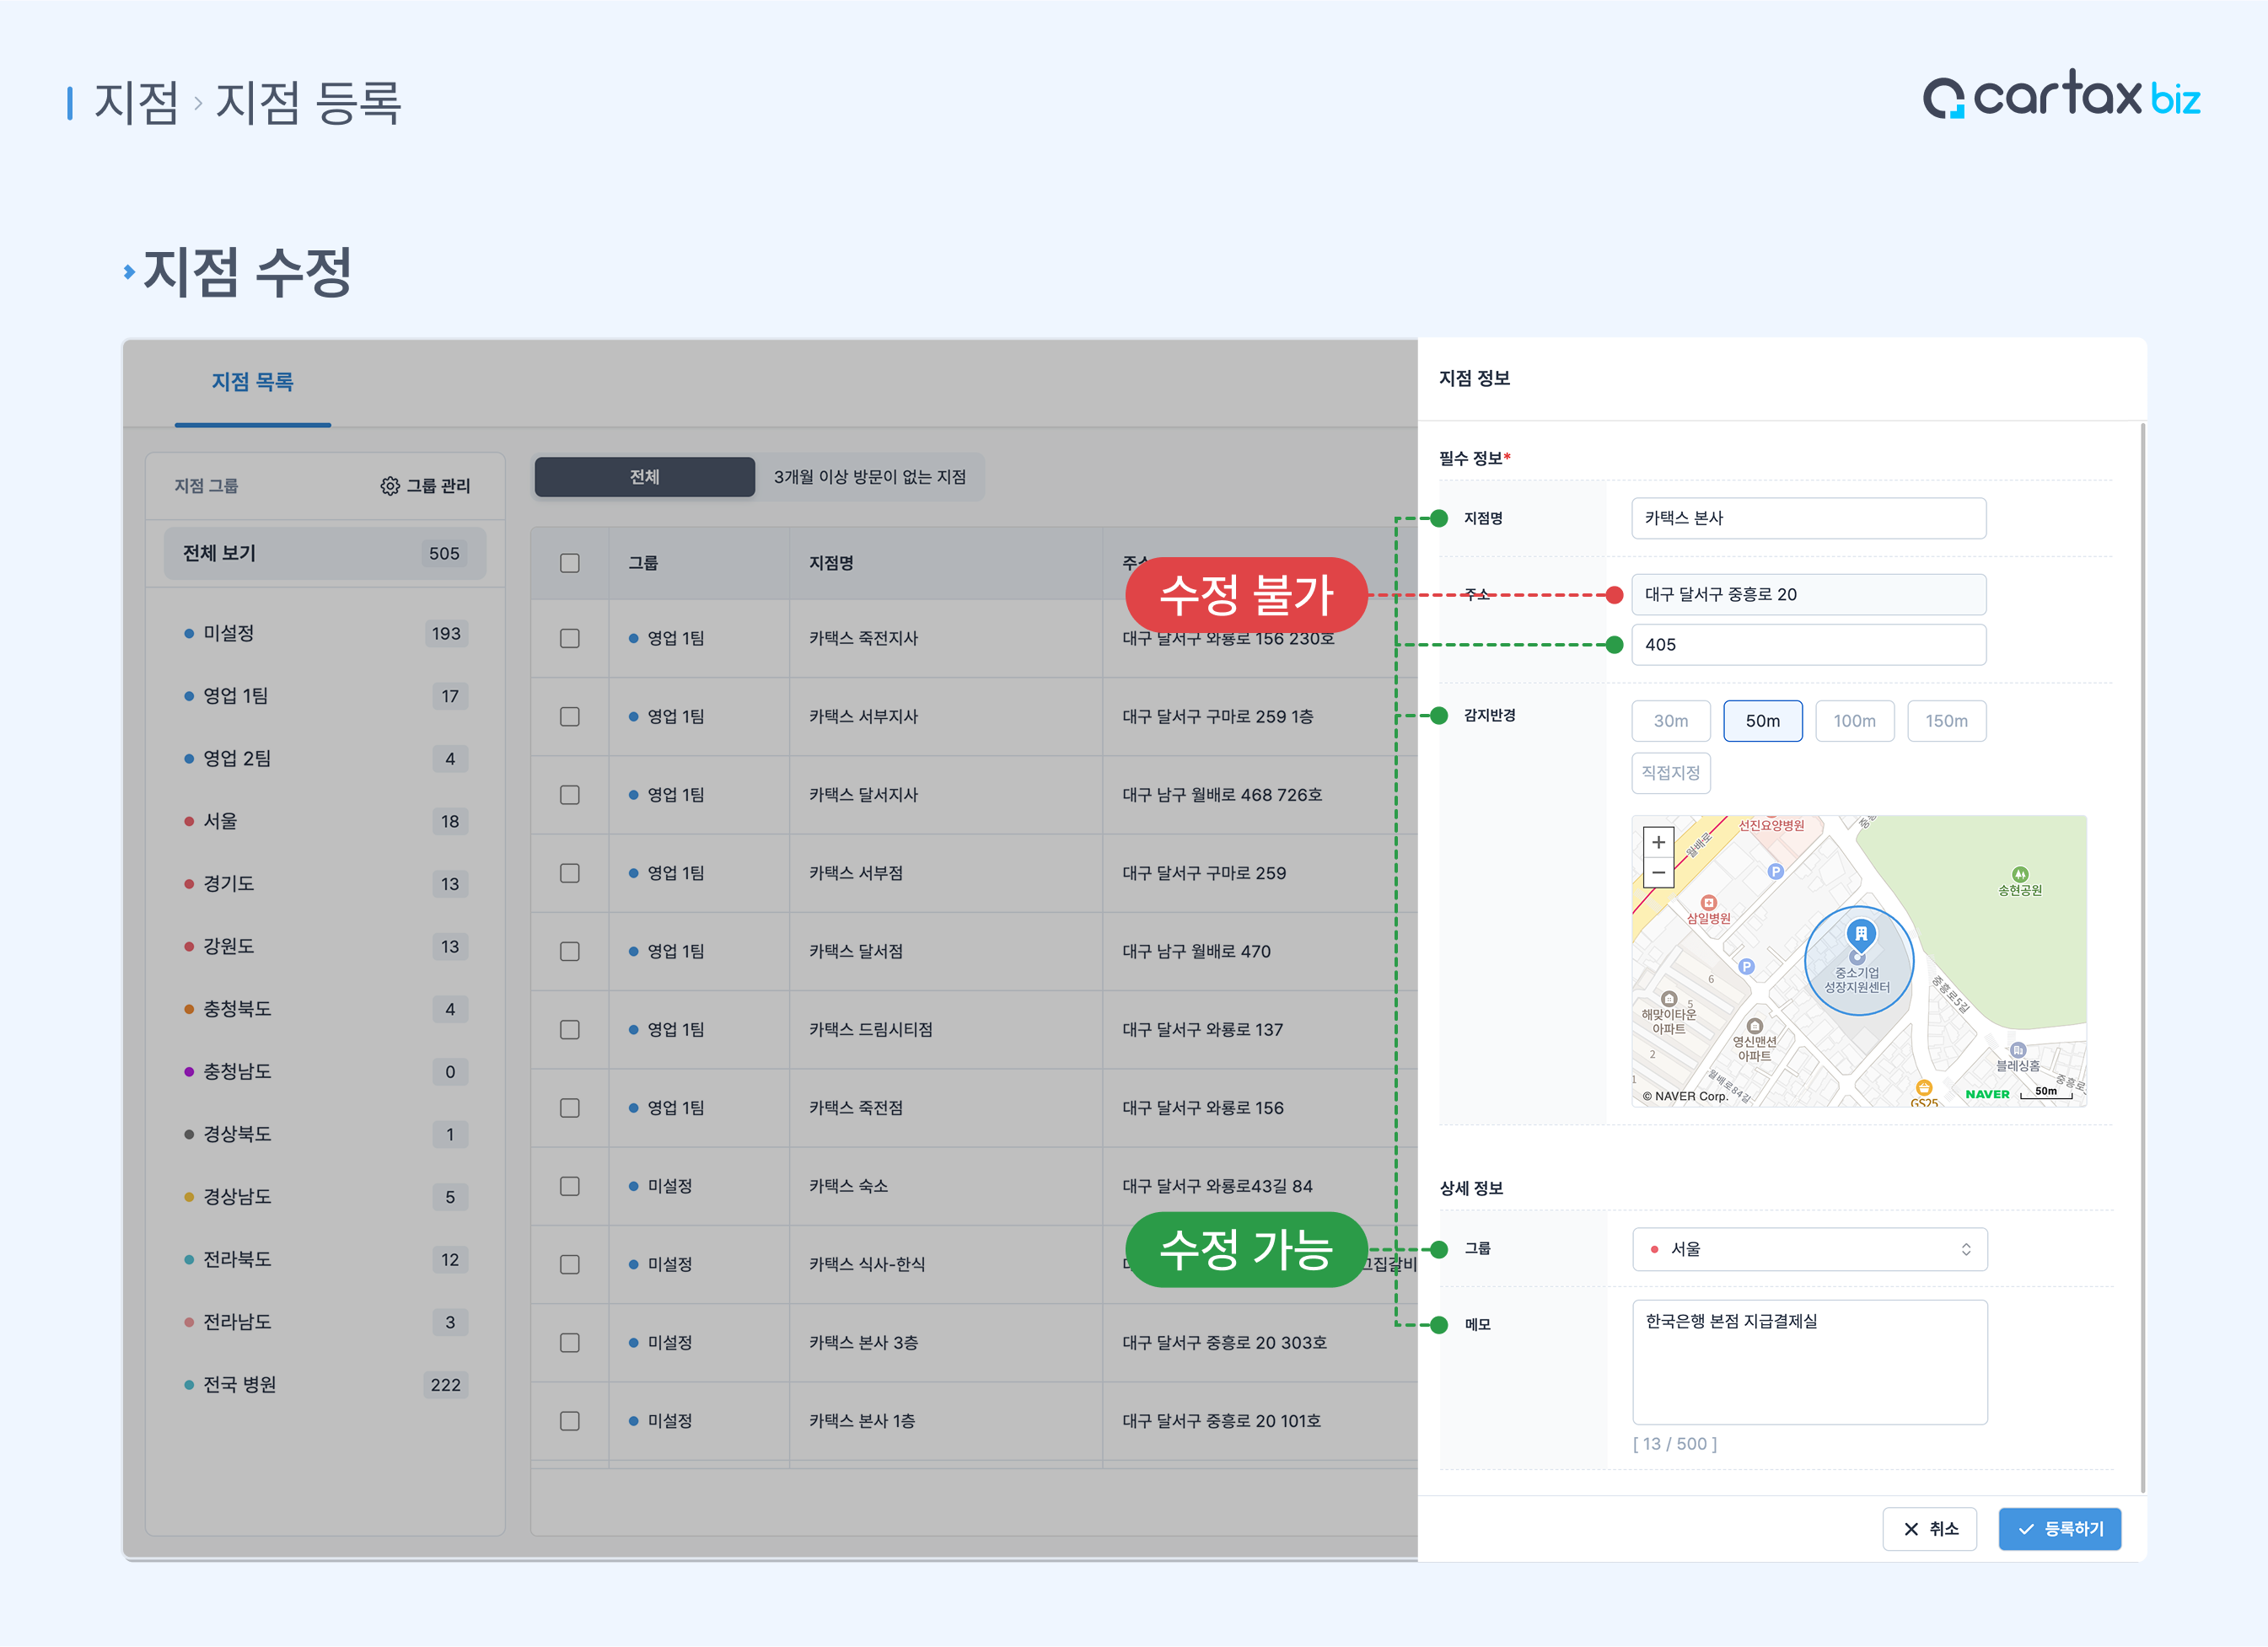Viewport: 2268px width, 1647px height.
Task: Check the box for 카택스 숙소 row
Action: [570, 1186]
